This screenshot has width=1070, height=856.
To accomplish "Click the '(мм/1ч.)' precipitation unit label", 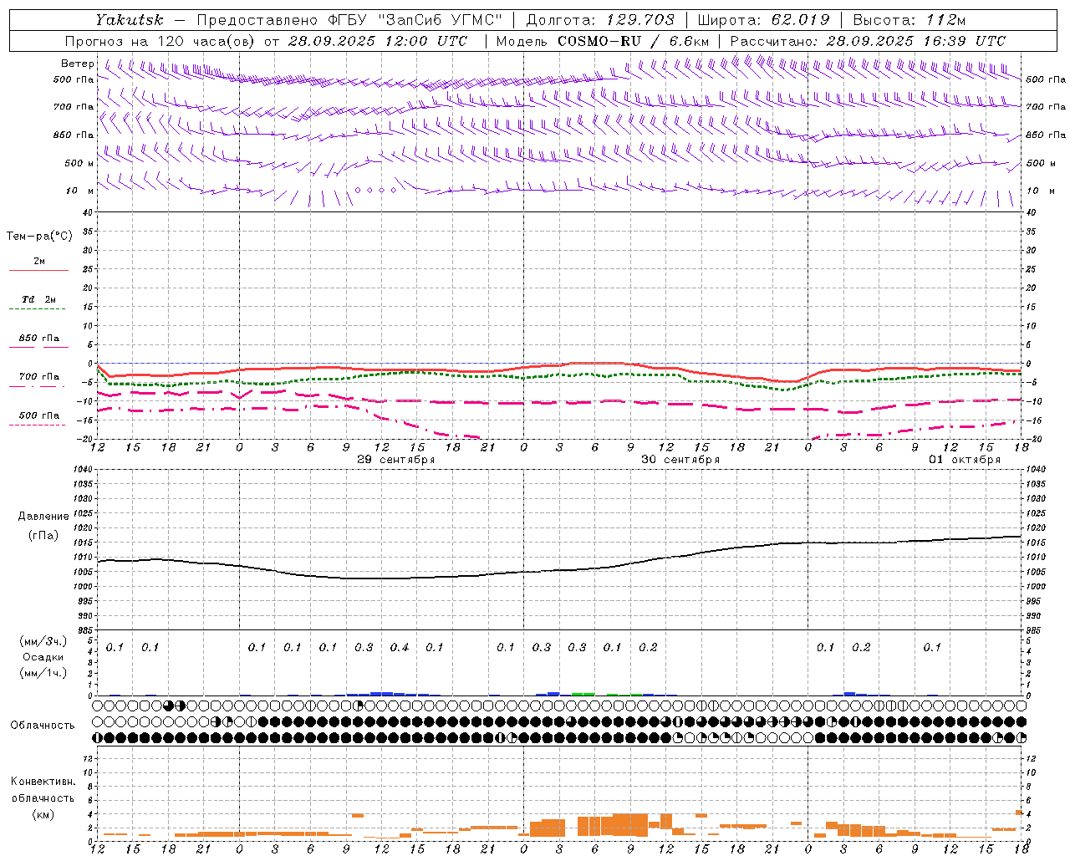I will (43, 673).
